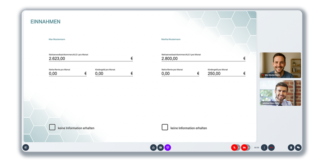Toggle the sidebar panel icon
Image resolution: width=325 pixels, height=162 pixels.
[26, 147]
